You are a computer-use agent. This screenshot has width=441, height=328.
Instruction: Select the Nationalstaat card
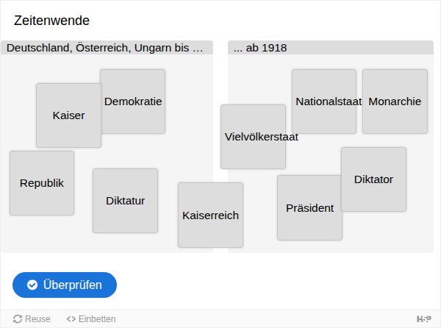324,101
